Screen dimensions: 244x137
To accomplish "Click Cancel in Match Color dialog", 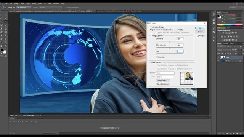I will [200, 32].
